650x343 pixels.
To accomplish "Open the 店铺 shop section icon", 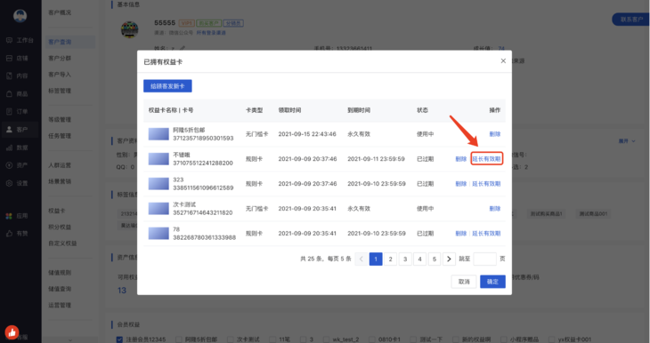I will 9,59.
